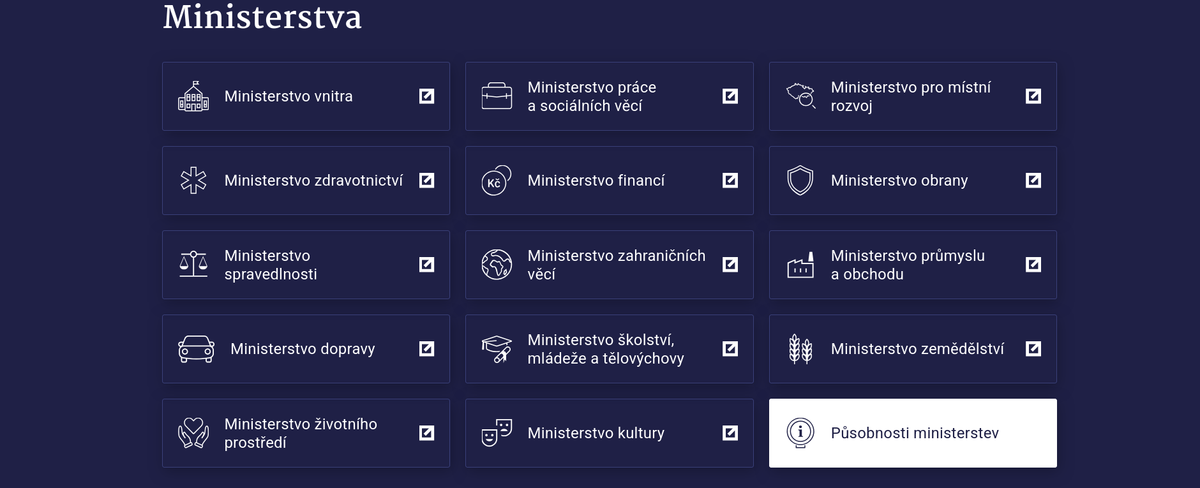This screenshot has height=488, width=1200.
Task: Click the briefcase icon for labour ministry
Action: pyautogui.click(x=497, y=96)
